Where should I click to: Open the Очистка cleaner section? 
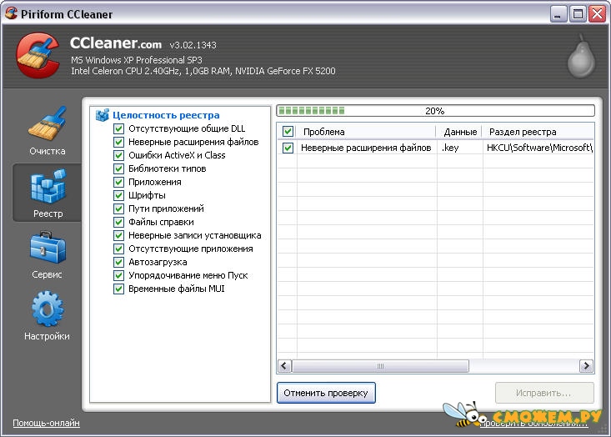[x=48, y=131]
